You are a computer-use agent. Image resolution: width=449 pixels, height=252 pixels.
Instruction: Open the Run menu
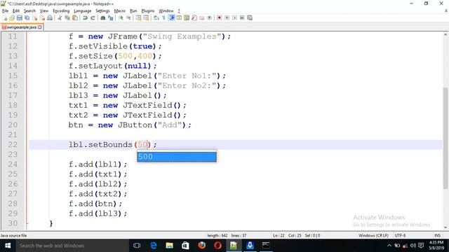pyautogui.click(x=133, y=11)
